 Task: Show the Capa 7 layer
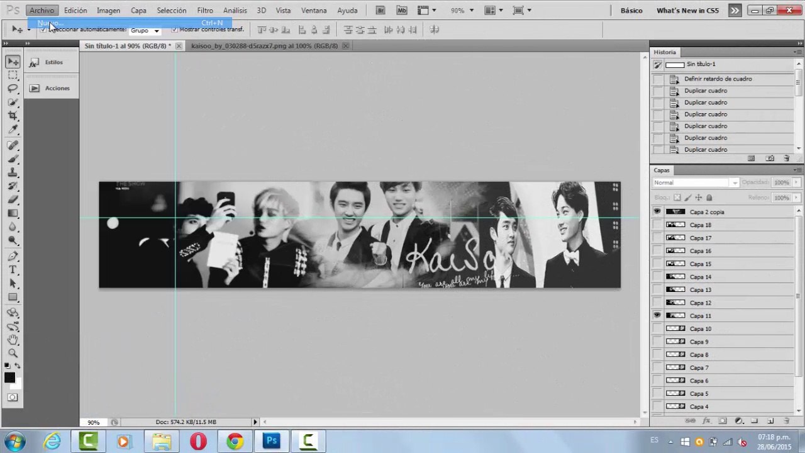tap(657, 368)
